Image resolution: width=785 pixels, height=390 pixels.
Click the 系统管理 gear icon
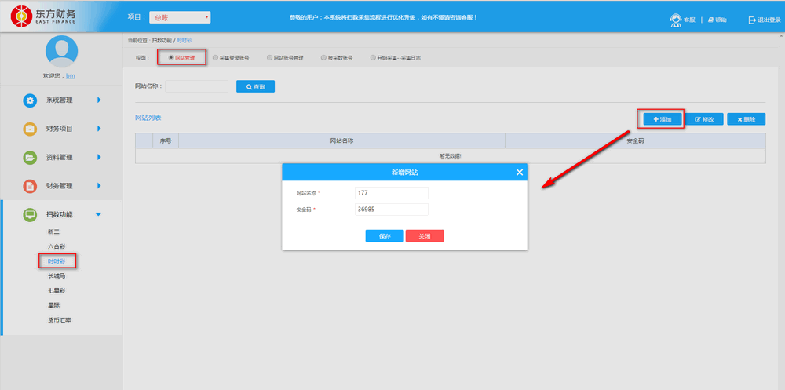coord(30,100)
